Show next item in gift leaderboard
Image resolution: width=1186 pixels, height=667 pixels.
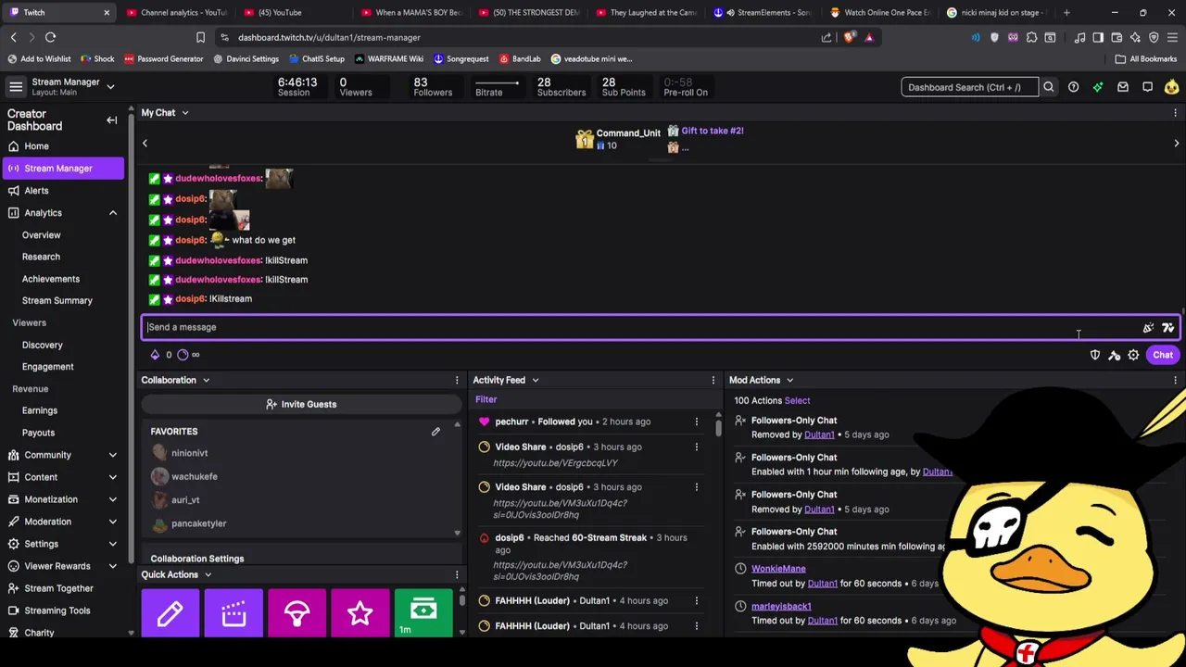pos(1177,144)
